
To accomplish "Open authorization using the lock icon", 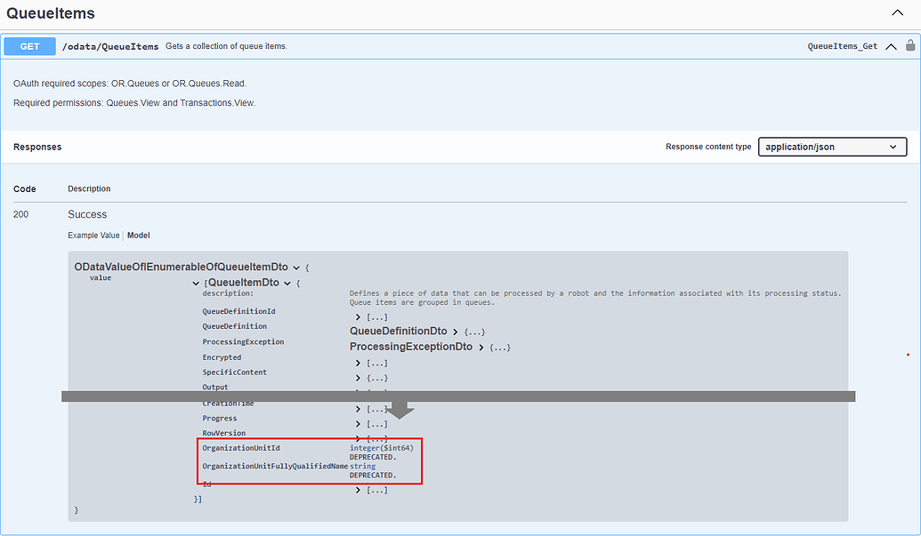I will (x=910, y=46).
